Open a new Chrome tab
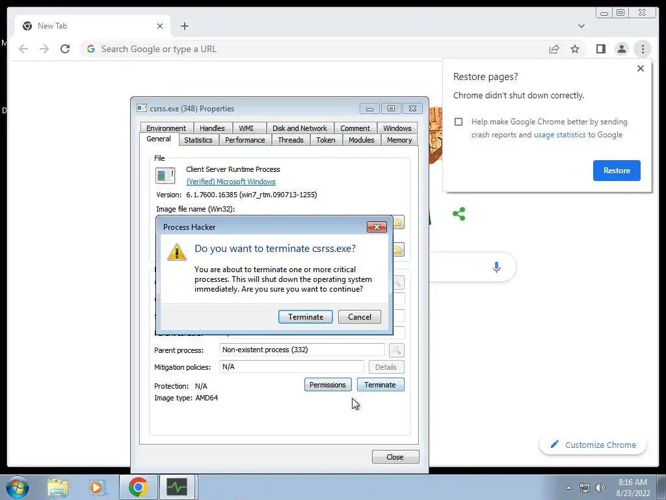The height and width of the screenshot is (500, 666). pyautogui.click(x=184, y=26)
